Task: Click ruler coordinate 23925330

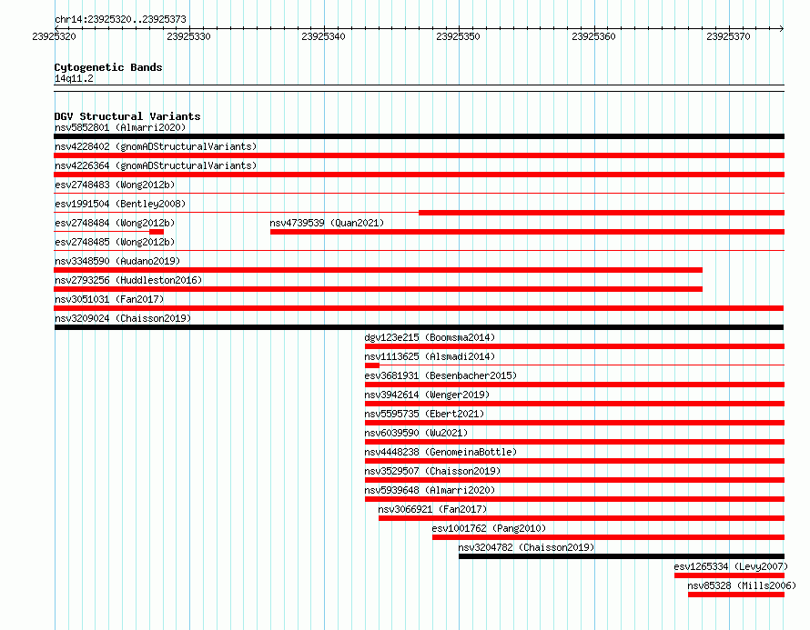Action: 188,36
